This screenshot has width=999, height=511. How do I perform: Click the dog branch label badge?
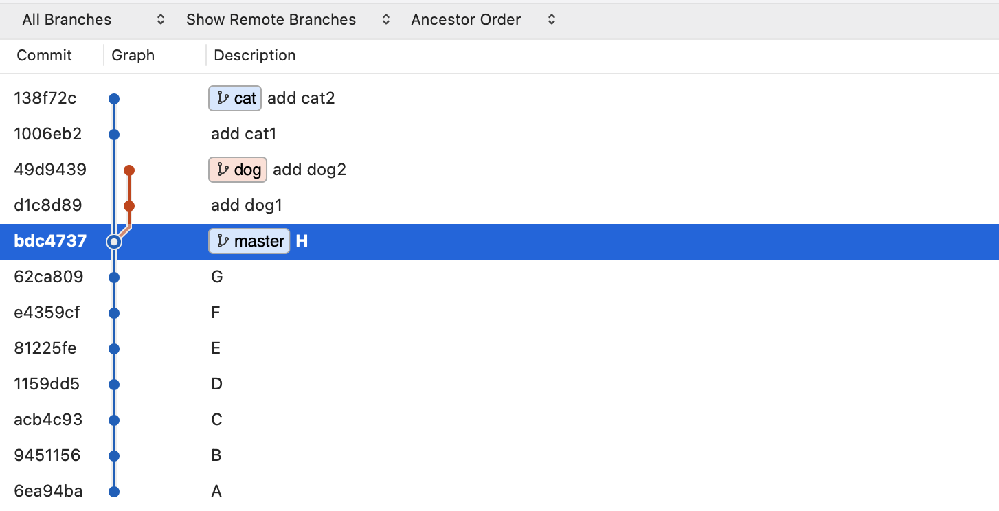238,170
